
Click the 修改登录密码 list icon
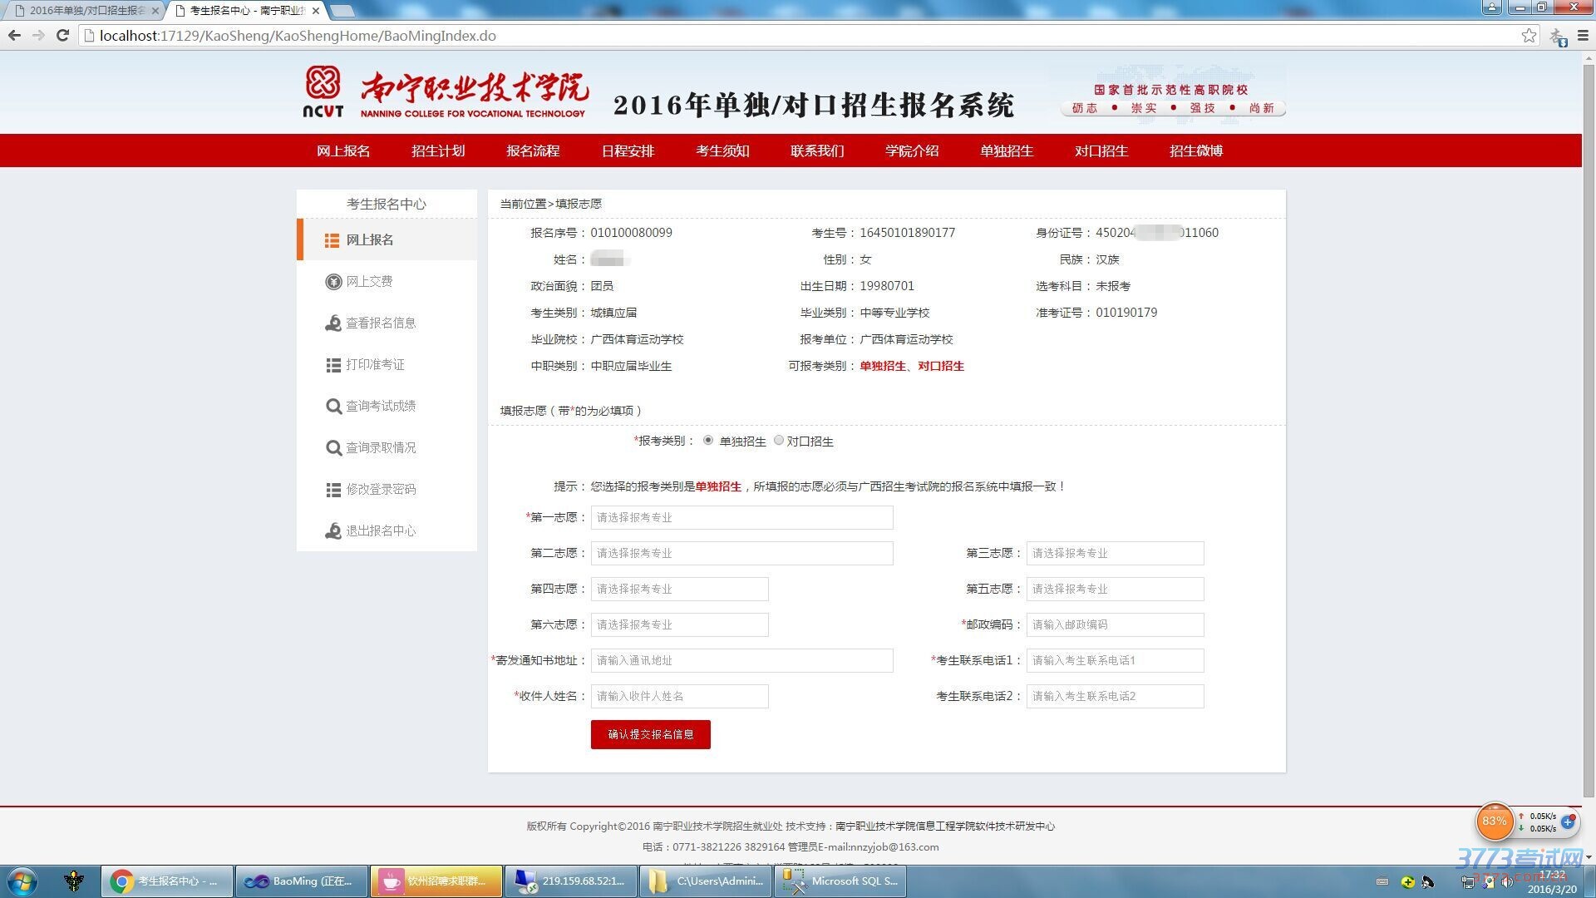pos(333,490)
